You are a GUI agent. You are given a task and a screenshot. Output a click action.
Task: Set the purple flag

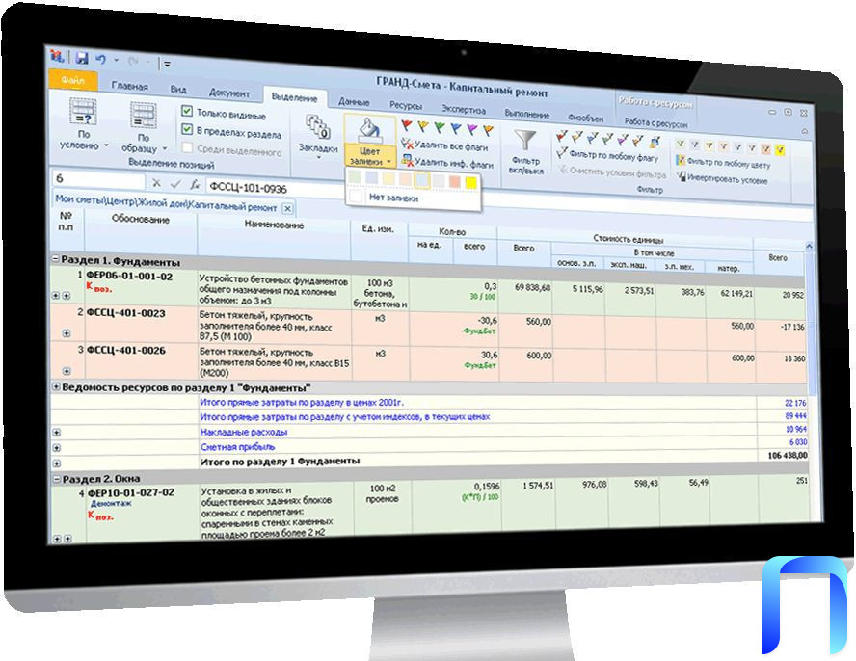coord(472,130)
